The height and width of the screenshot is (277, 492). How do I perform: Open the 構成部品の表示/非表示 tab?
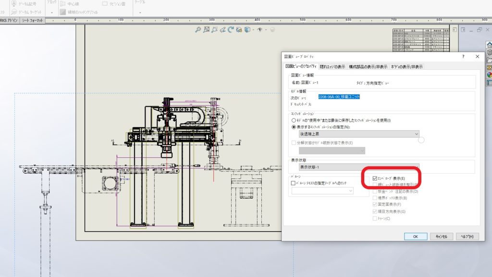(x=368, y=66)
